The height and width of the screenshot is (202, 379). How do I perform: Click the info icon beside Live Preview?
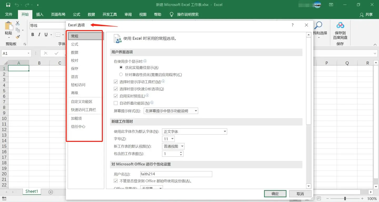point(147,96)
